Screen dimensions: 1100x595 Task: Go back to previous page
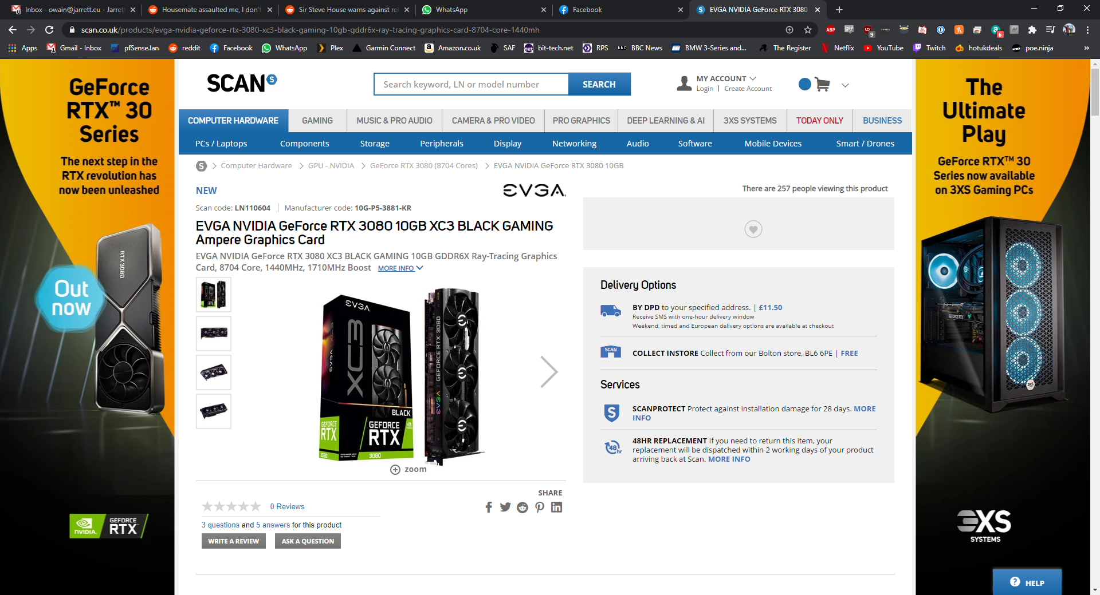pyautogui.click(x=13, y=30)
